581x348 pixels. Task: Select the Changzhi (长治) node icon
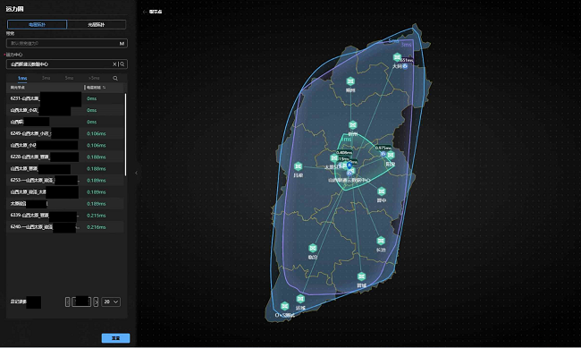coord(381,241)
